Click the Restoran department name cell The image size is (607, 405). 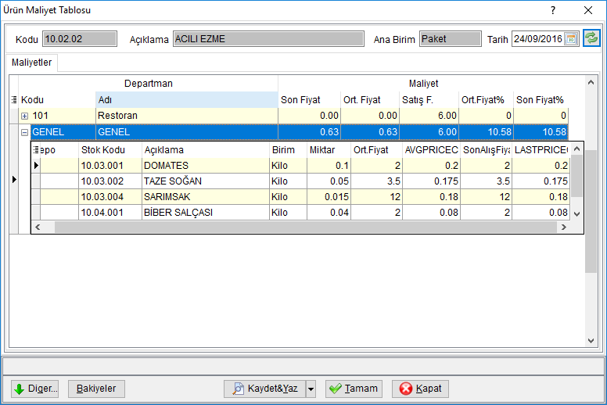pyautogui.click(x=187, y=116)
